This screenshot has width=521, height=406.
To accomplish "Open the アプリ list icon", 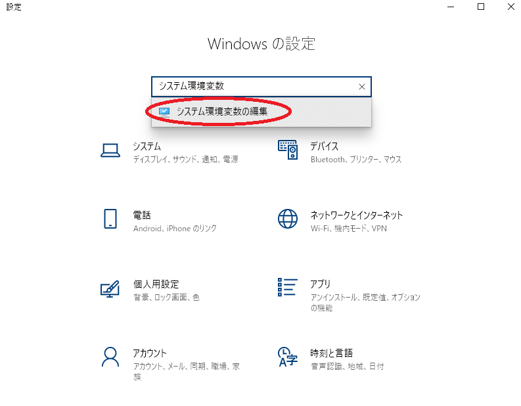I will tap(287, 287).
